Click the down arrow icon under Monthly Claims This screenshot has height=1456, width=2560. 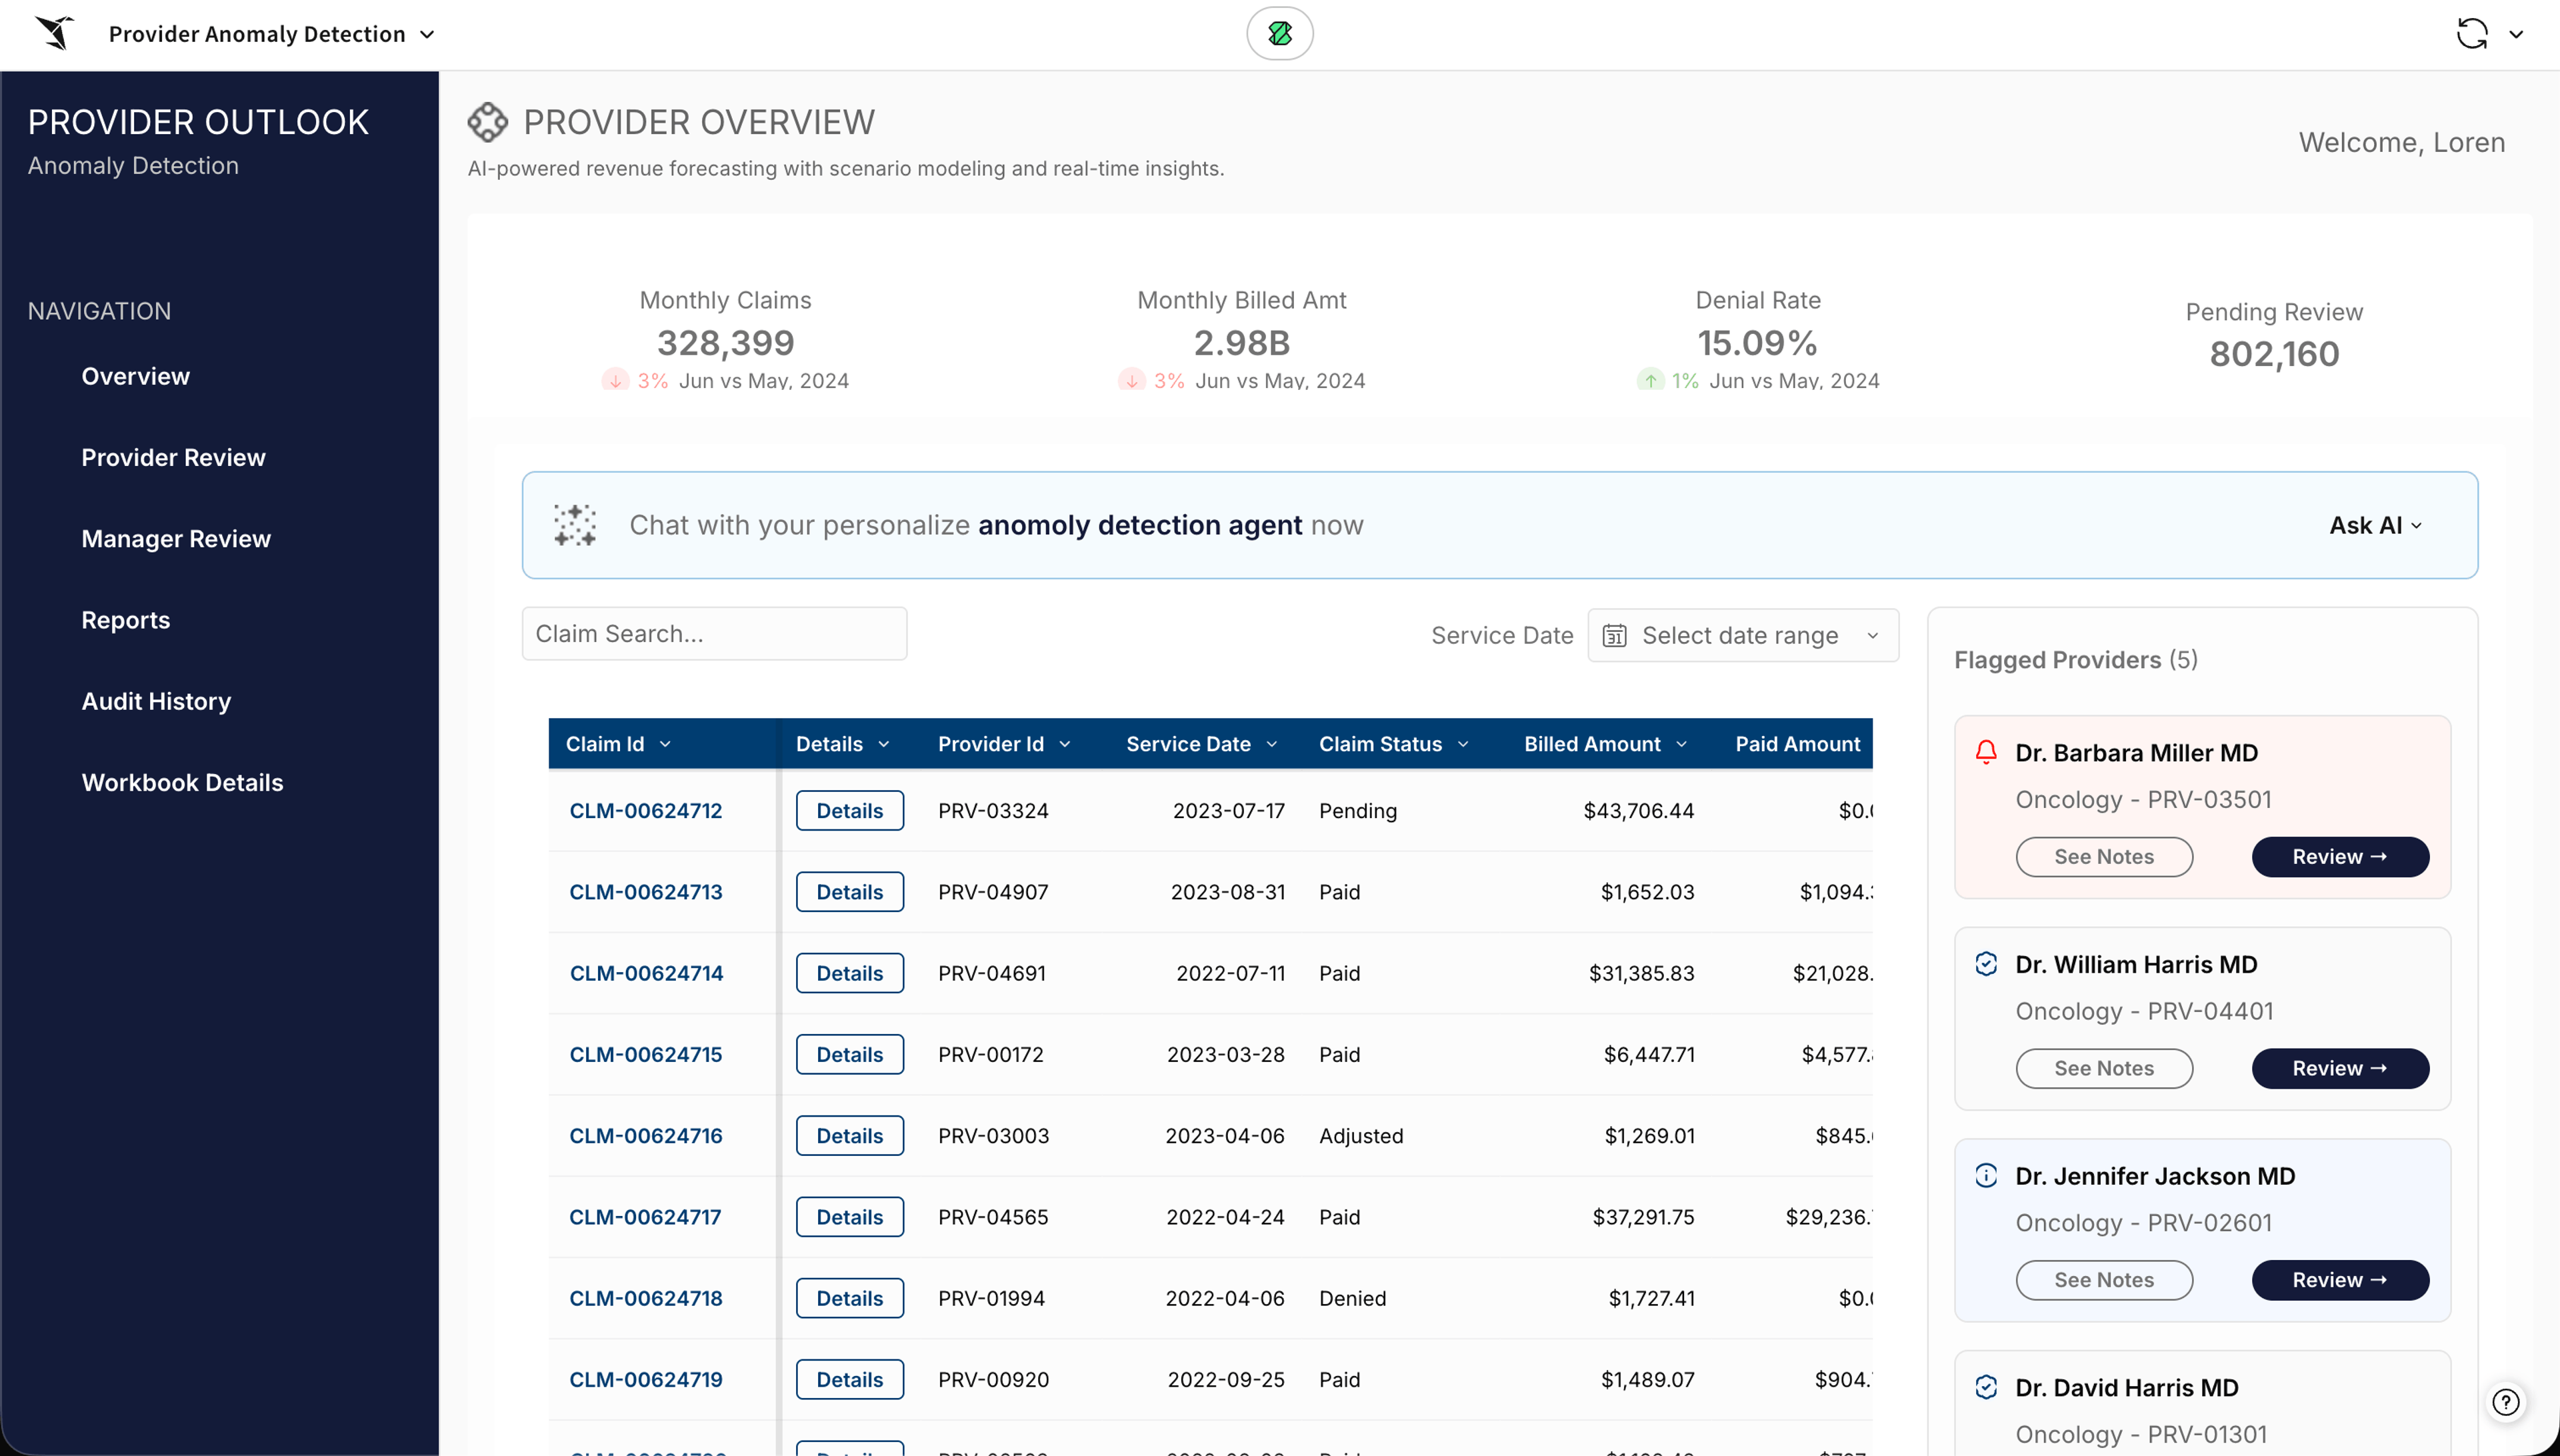615,381
